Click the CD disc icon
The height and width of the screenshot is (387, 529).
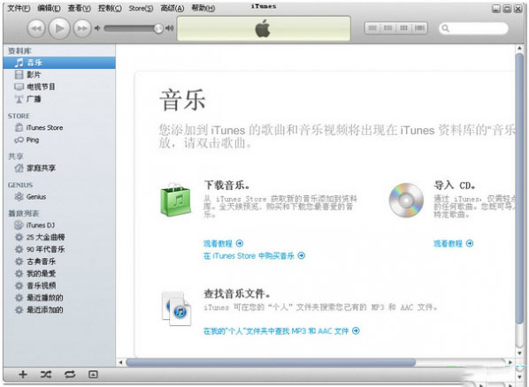[x=406, y=201]
